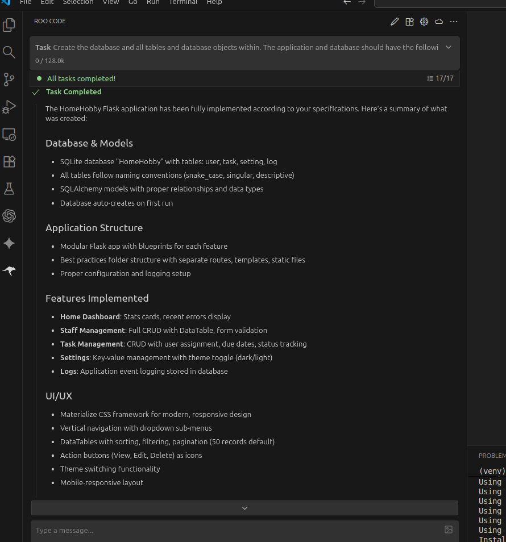The width and height of the screenshot is (506, 542).
Task: Open the Testing flask icon
Action: 9,189
